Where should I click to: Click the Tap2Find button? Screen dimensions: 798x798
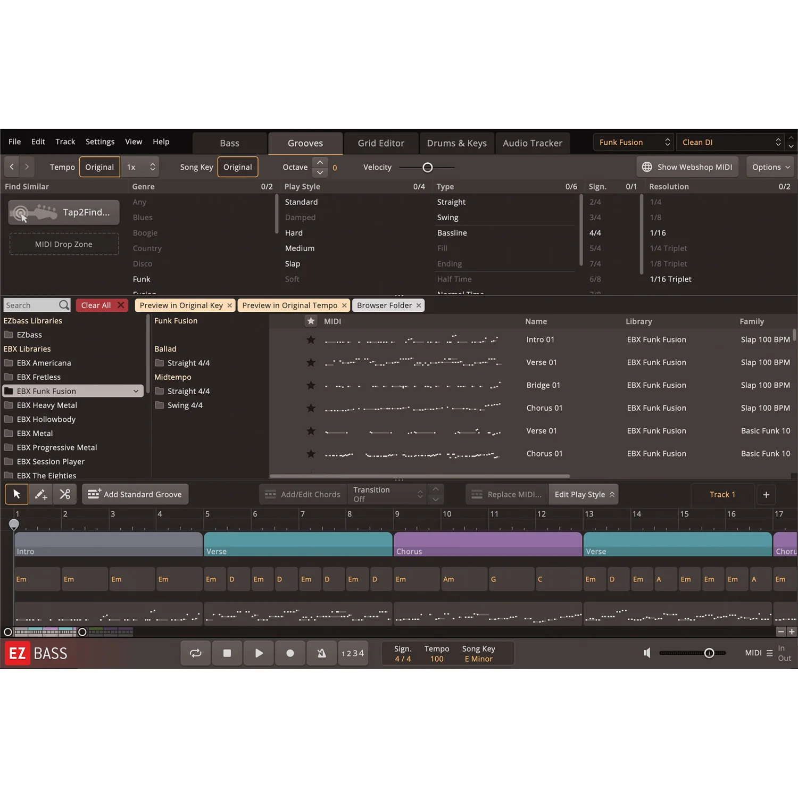point(64,212)
